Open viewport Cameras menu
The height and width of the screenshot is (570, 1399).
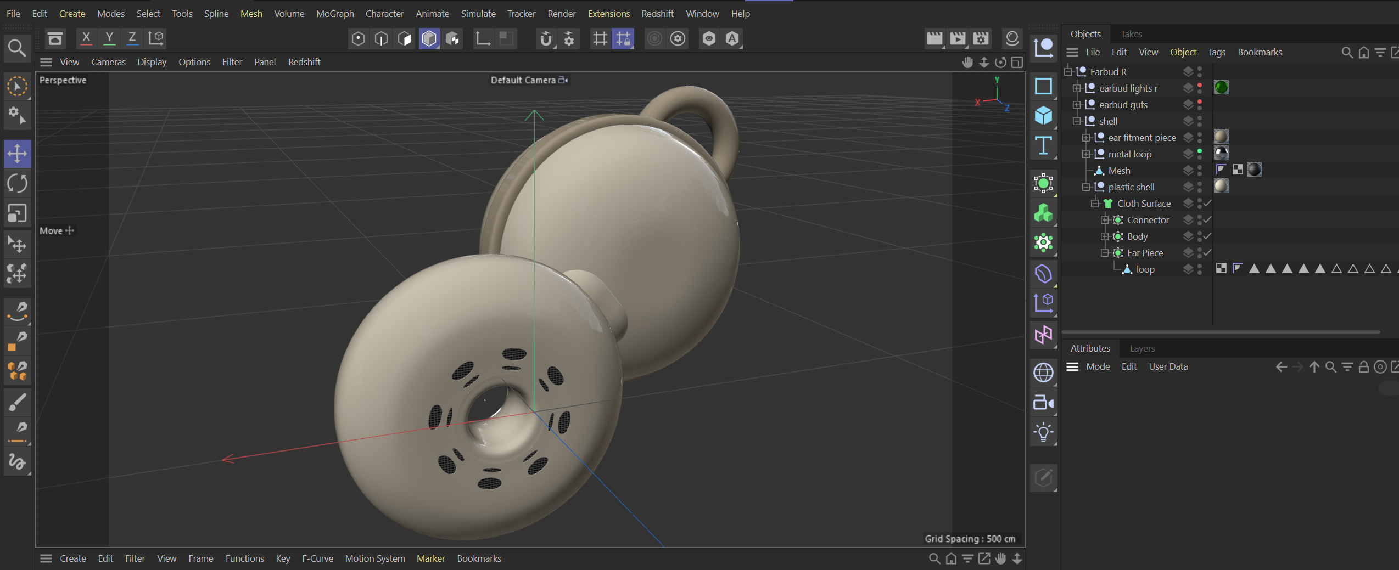(108, 62)
